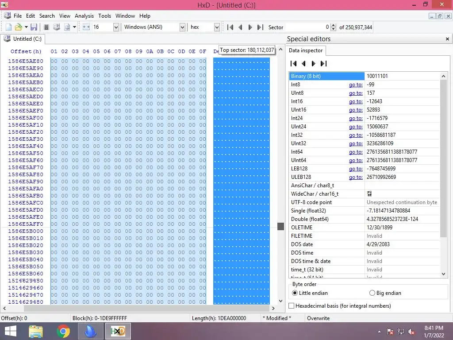Screen dimensions: 453x340
Task: Click the Open file folder icon
Action: (x=19, y=27)
